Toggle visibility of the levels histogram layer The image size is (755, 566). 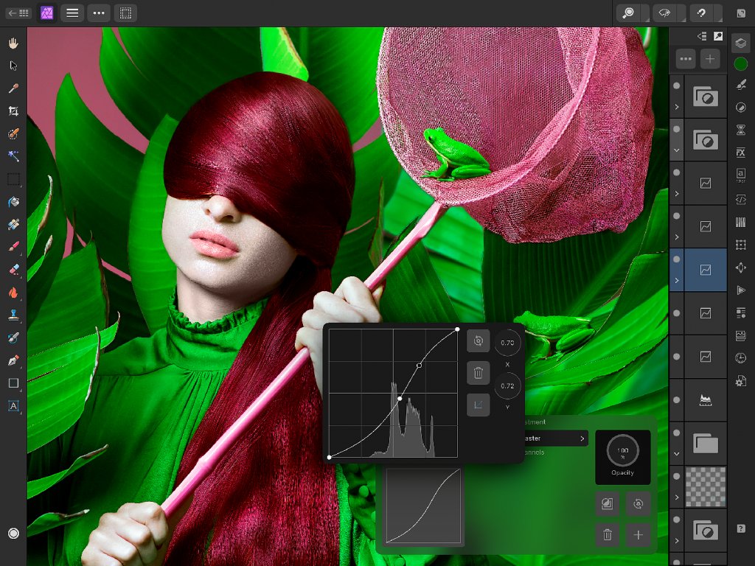point(677,400)
